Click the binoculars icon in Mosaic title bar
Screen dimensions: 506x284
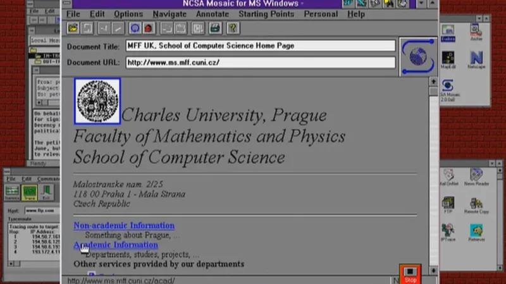pyautogui.click(x=388, y=3)
